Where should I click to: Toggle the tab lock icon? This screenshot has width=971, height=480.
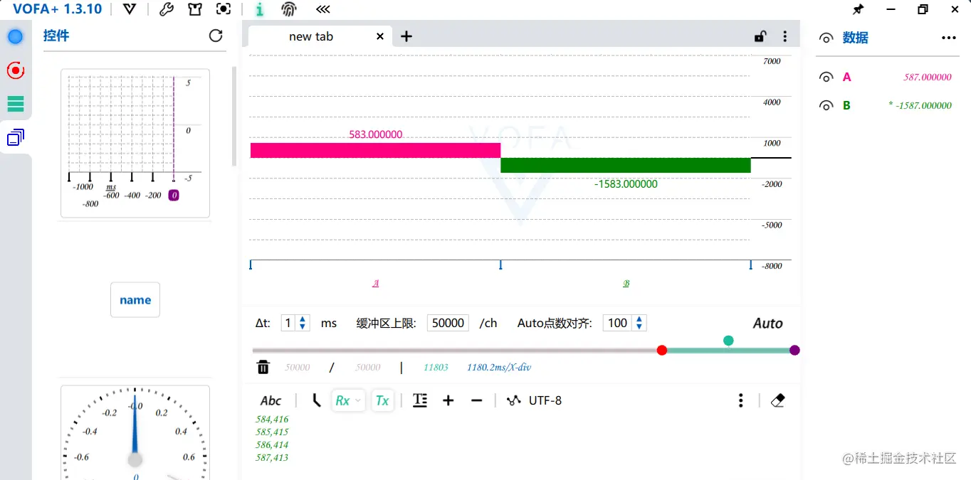tap(760, 37)
